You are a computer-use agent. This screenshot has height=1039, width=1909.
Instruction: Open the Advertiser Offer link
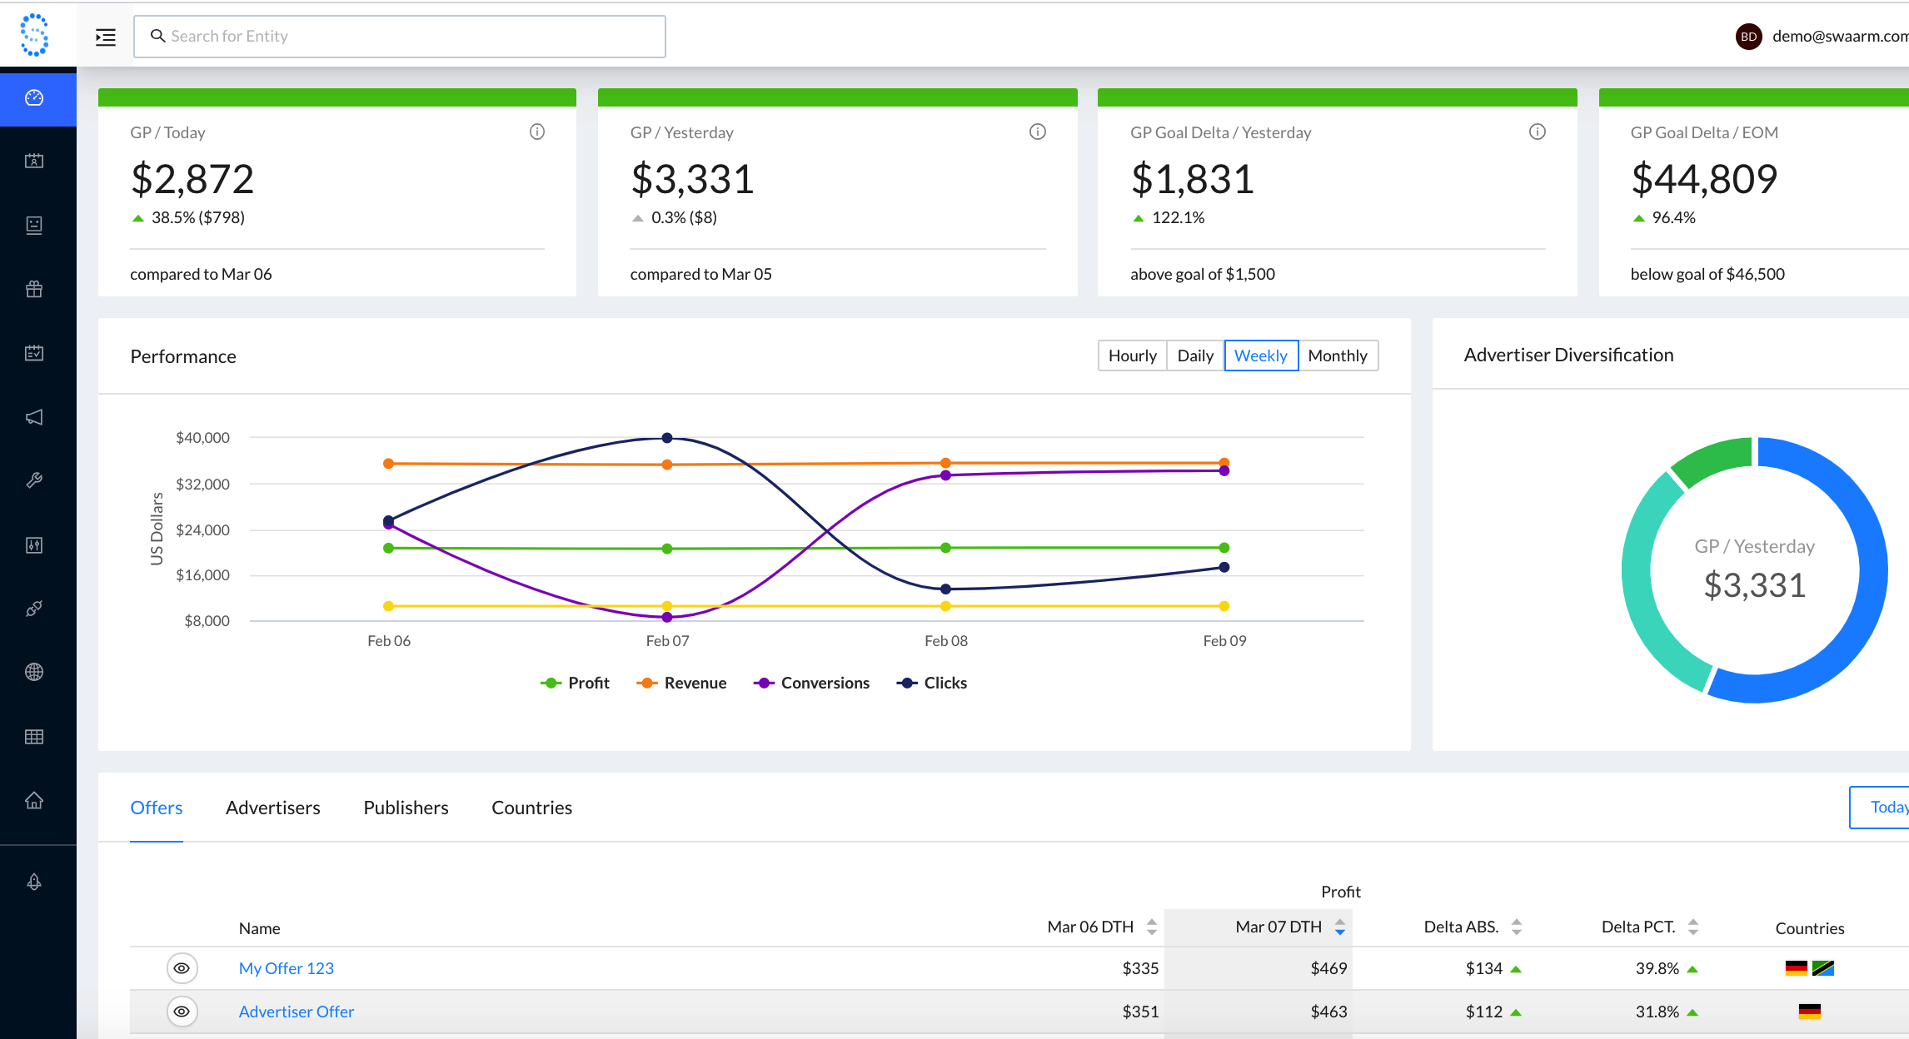coord(296,1011)
